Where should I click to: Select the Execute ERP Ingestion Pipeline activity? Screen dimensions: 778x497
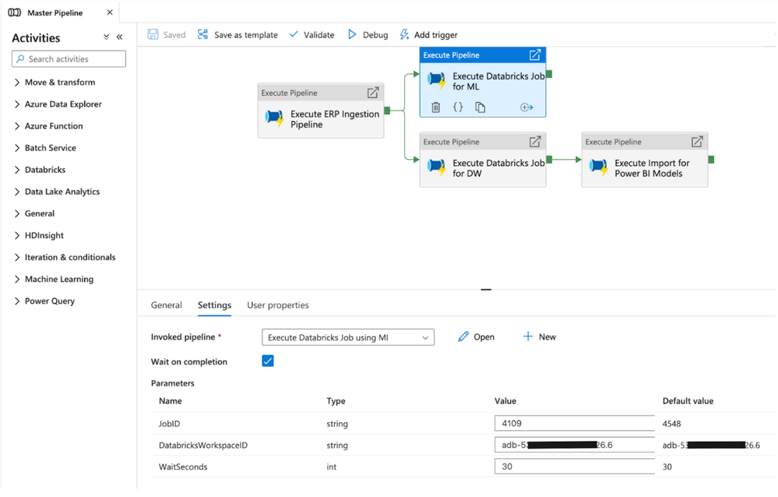coord(321,110)
